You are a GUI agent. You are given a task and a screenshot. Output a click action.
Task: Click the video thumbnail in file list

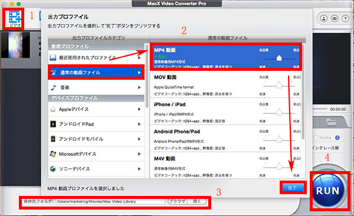16,45
